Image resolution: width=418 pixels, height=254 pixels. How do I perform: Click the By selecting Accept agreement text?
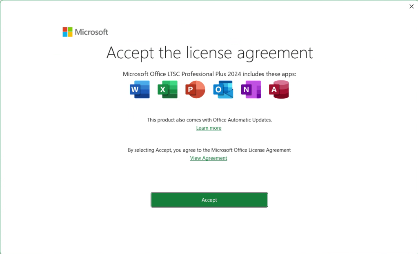tap(209, 150)
